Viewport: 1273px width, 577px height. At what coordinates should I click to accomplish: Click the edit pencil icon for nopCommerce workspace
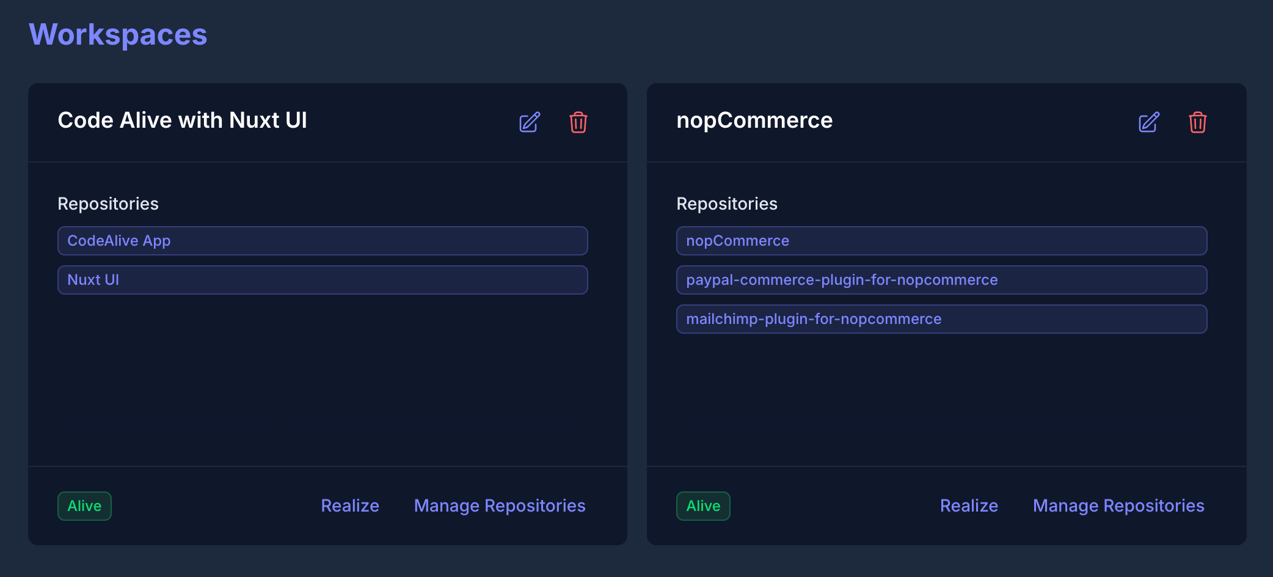point(1148,122)
